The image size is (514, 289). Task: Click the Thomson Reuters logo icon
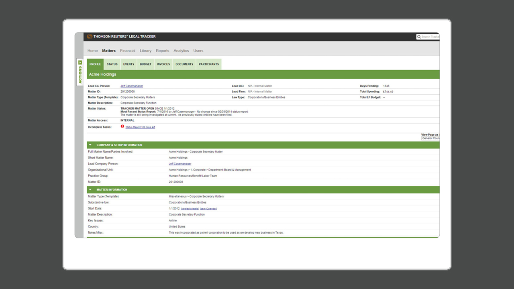pyautogui.click(x=90, y=37)
